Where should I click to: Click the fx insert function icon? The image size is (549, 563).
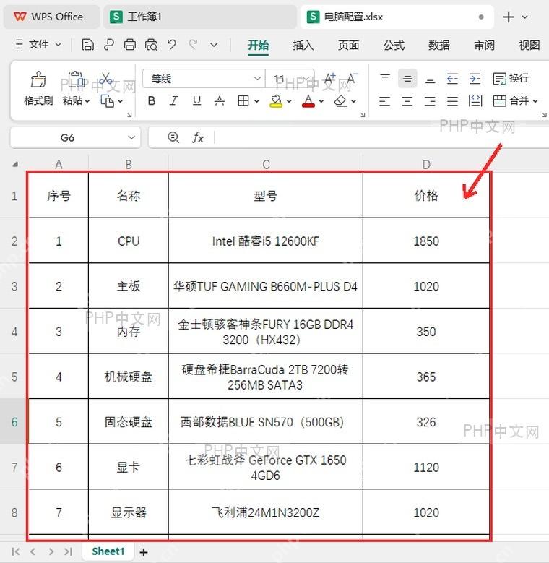[x=198, y=137]
